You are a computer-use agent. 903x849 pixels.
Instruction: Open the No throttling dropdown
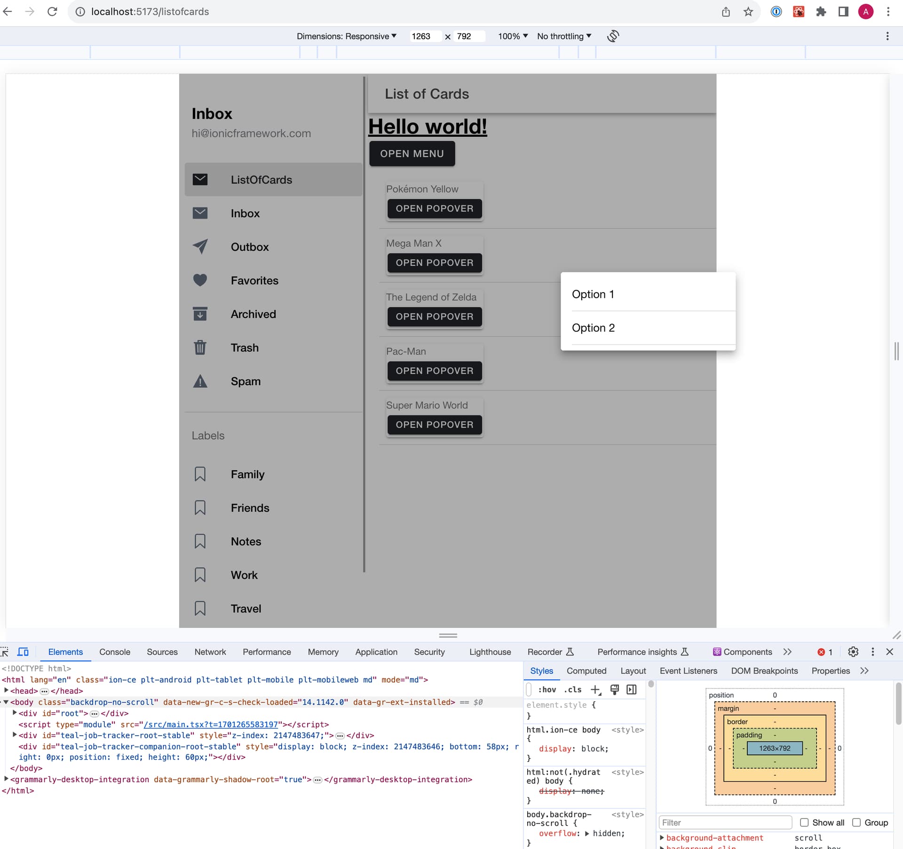click(x=564, y=36)
